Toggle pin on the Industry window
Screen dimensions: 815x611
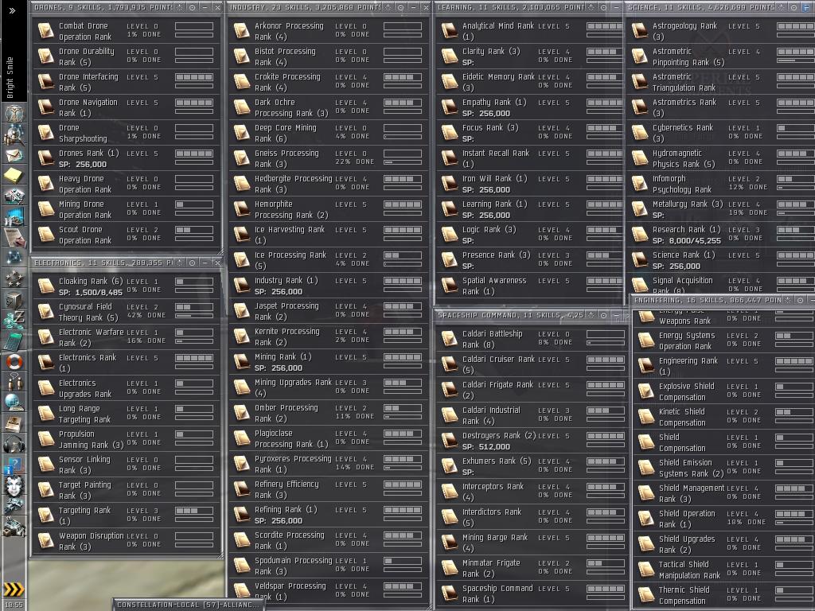tap(388, 7)
